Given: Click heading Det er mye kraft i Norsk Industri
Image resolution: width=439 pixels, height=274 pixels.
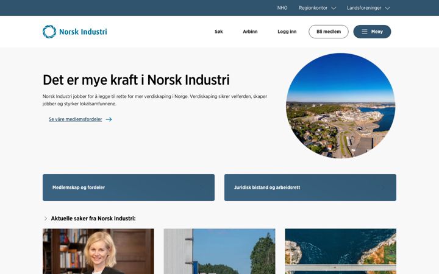Looking at the screenshot, I should 136,80.
